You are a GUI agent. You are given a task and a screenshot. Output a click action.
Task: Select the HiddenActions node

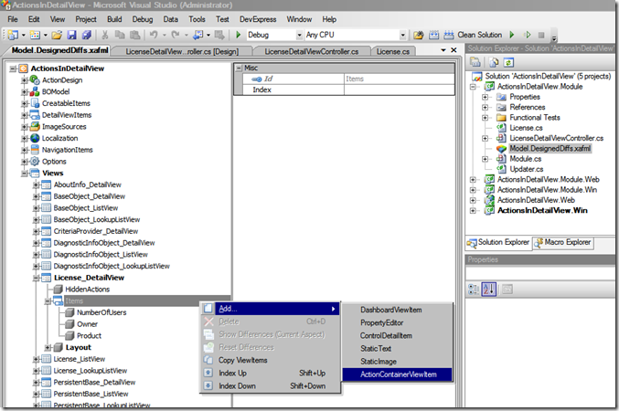tap(87, 290)
